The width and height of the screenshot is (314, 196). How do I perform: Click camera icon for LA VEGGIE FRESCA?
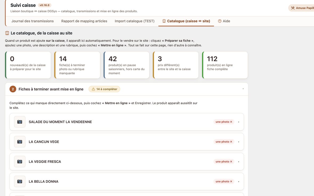[20, 161]
